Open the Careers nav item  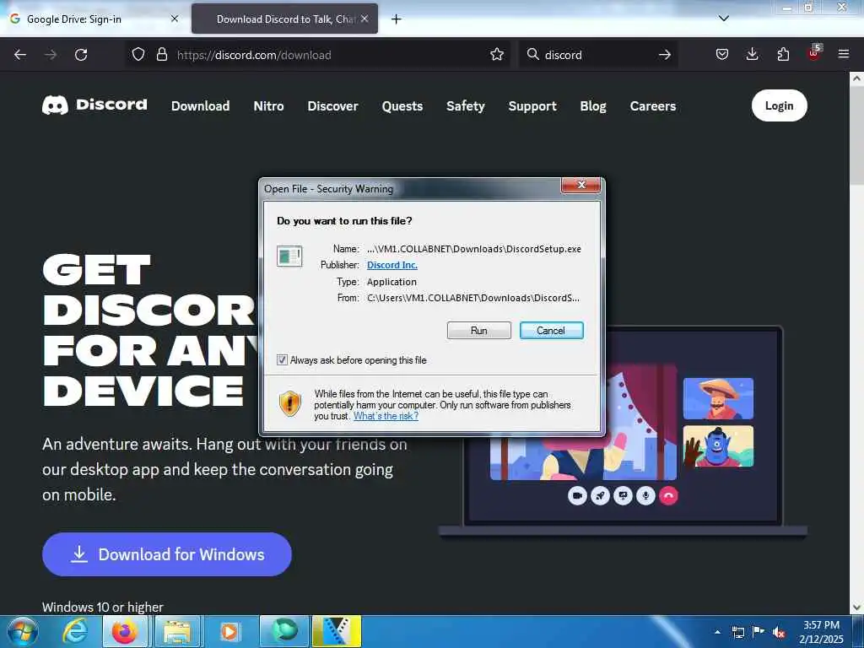point(653,105)
